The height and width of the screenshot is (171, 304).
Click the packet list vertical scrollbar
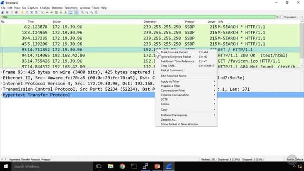302,44
